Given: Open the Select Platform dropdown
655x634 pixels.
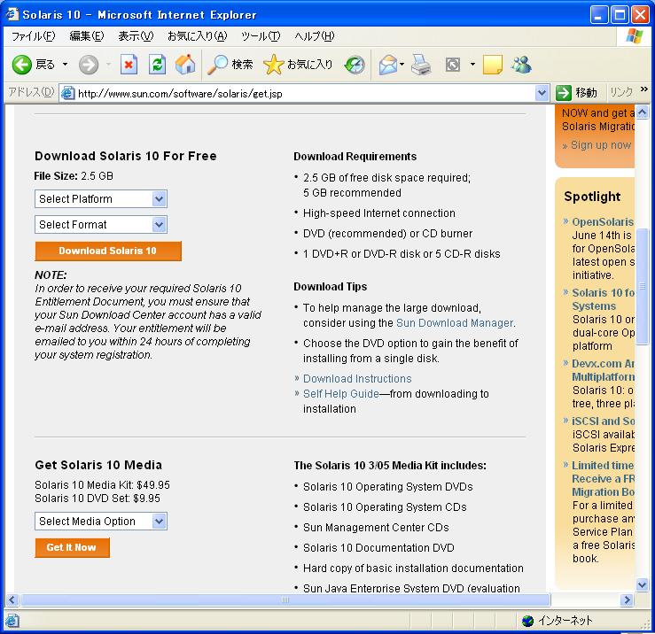Looking at the screenshot, I should point(101,199).
